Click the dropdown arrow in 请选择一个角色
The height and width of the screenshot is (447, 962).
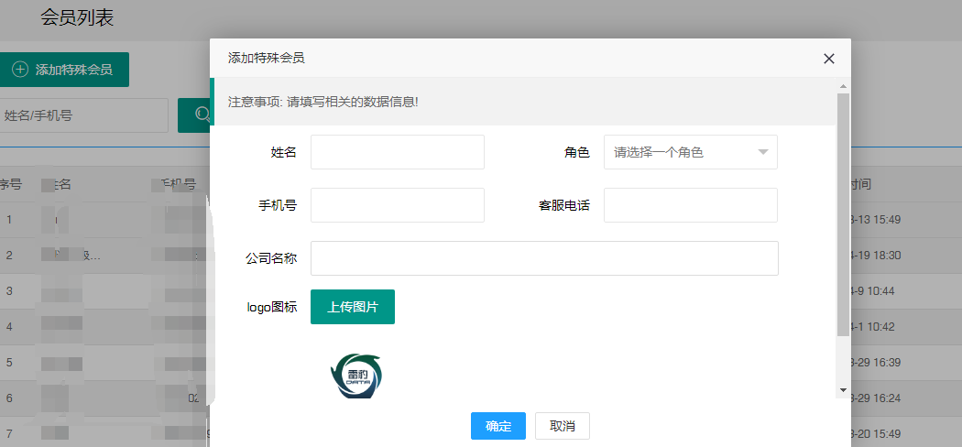(763, 152)
